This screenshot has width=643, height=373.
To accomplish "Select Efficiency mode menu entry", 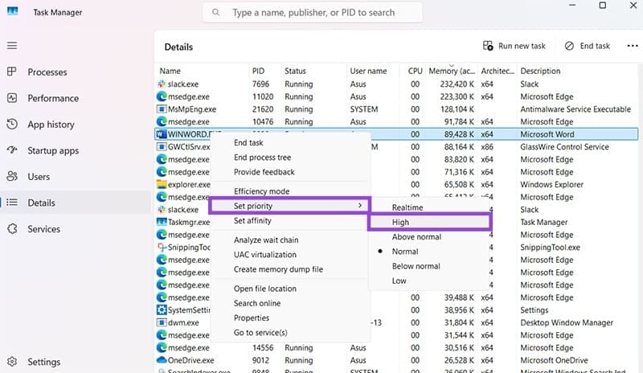I will point(262,191).
